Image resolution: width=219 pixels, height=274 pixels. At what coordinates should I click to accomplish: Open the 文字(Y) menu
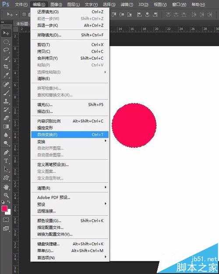91,4
